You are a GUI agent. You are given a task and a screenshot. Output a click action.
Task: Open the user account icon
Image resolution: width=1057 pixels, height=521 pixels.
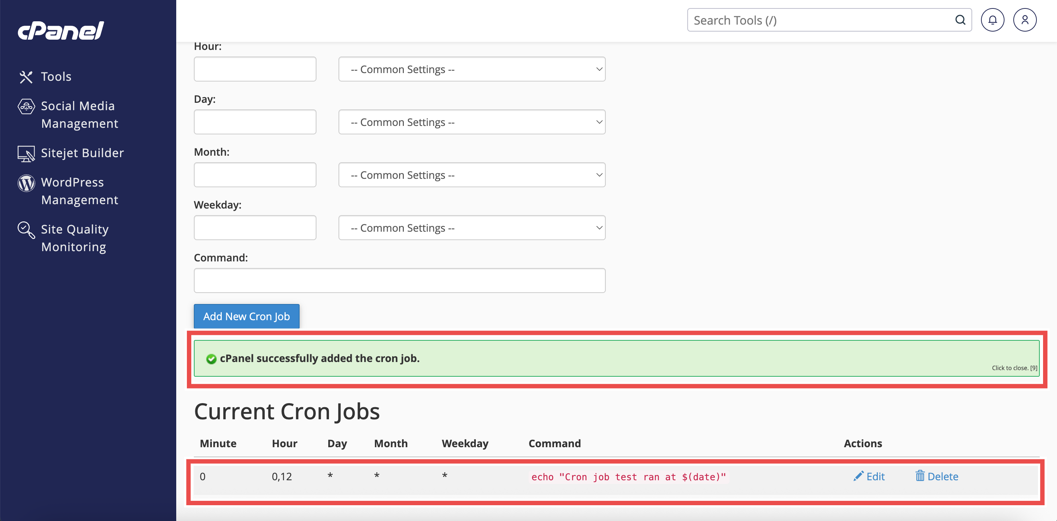coord(1025,20)
